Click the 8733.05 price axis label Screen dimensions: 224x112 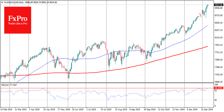218,15
